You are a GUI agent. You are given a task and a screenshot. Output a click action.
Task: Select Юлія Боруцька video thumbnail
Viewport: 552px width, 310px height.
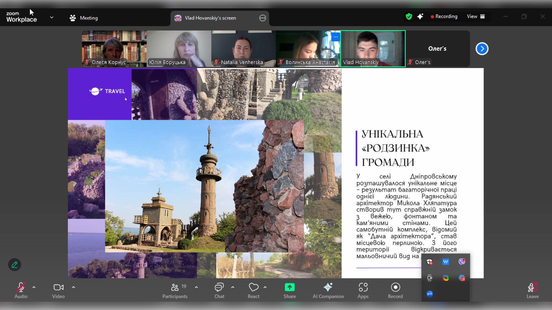click(179, 49)
